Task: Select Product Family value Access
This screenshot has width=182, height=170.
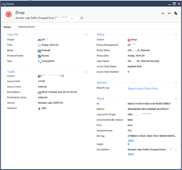Action: (45, 56)
